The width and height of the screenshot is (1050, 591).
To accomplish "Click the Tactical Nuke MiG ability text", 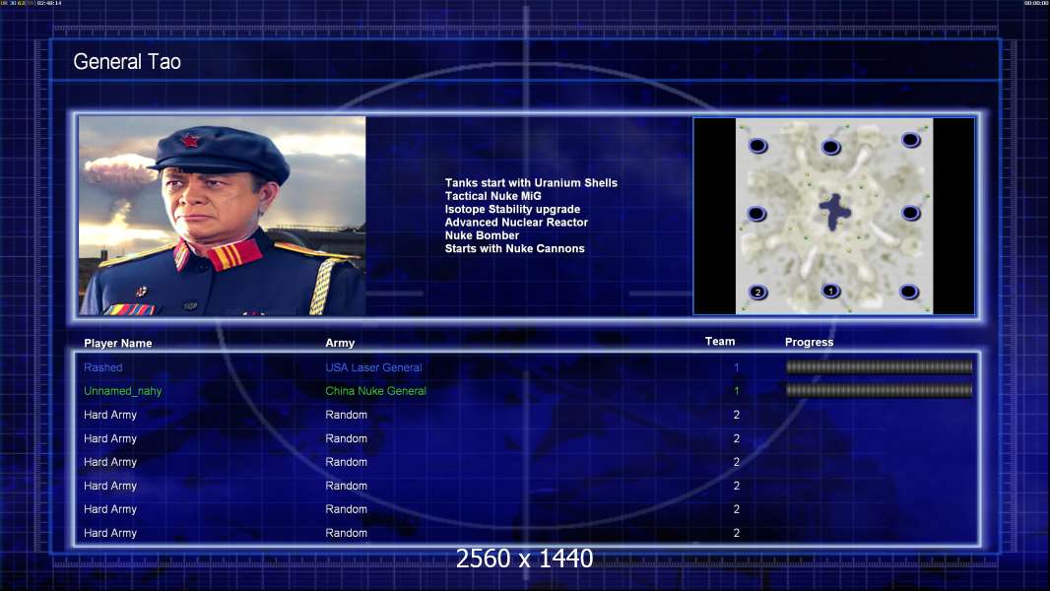I will (x=492, y=196).
